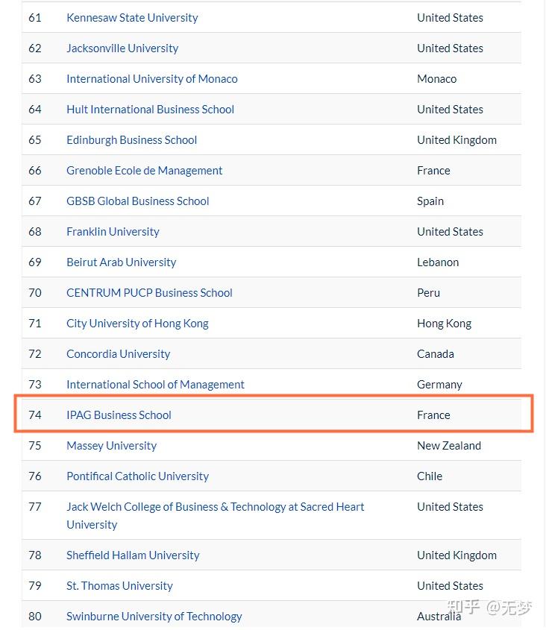Select CENTRUM PUCP Business School link

[x=149, y=292]
